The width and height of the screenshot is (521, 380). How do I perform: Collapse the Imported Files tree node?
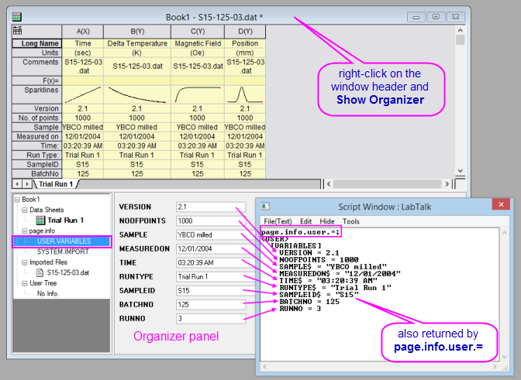[24, 262]
